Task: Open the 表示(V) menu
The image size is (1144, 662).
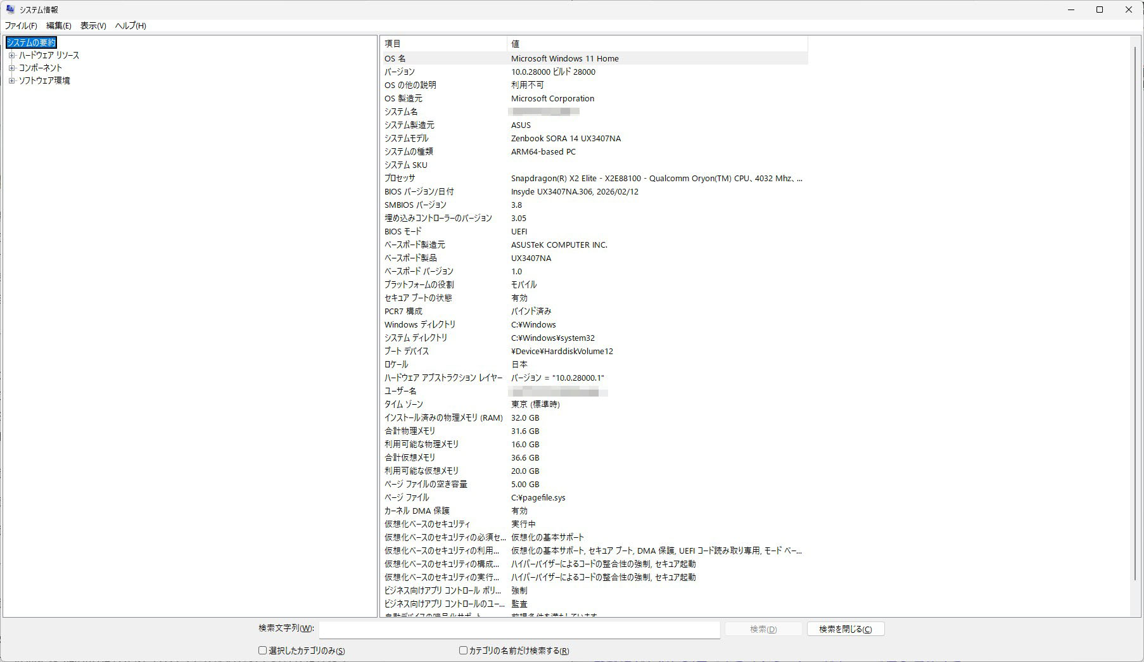Action: 92,26
